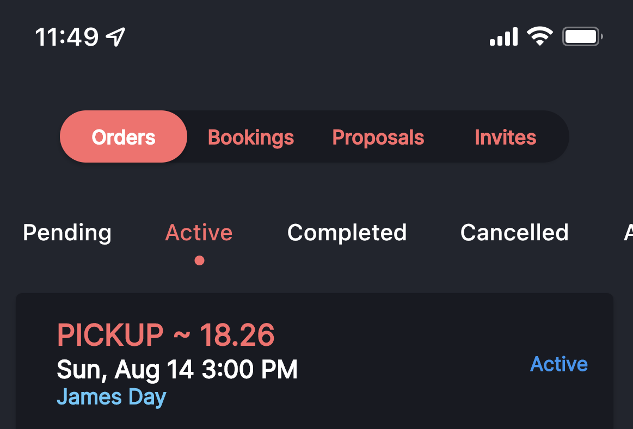The height and width of the screenshot is (429, 633).
Task: Select the Orders segment
Action: 124,136
